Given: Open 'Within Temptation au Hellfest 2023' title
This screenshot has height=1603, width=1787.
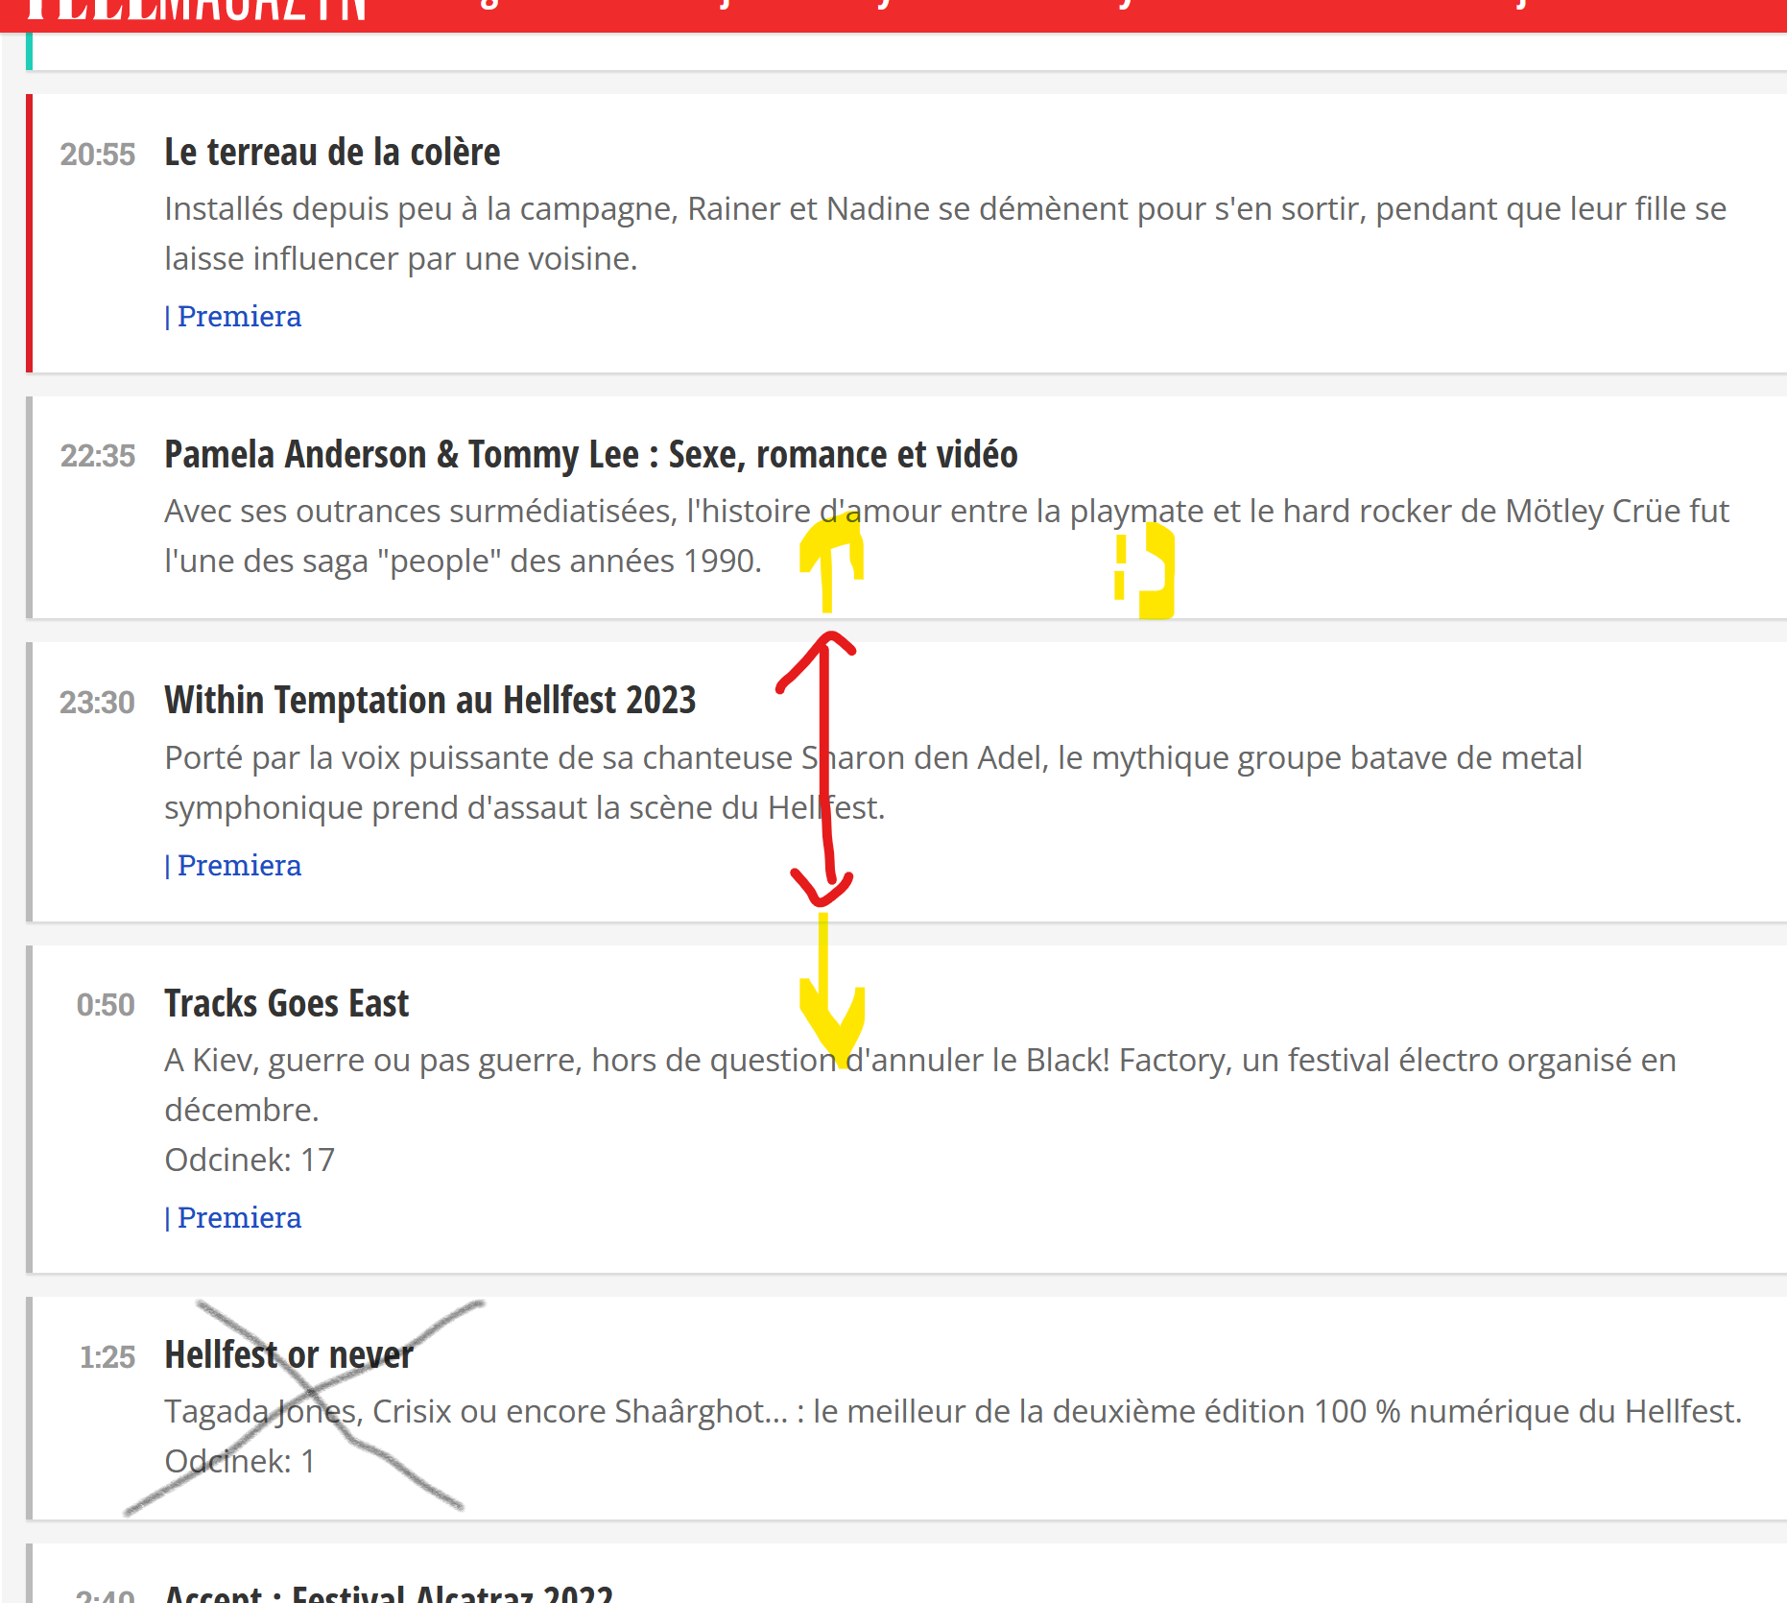Looking at the screenshot, I should 430,701.
